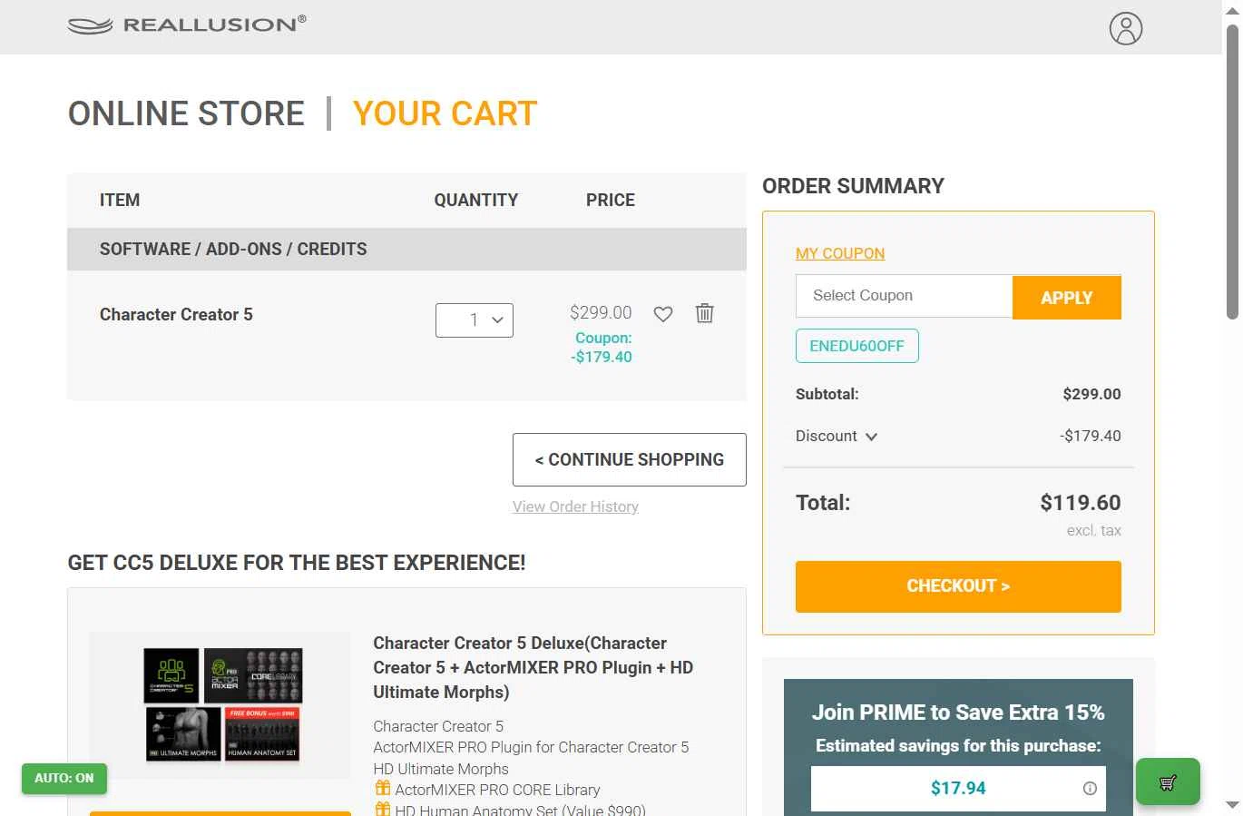Click the ActorMIXER PRO CORE Library gift icon

(383, 788)
